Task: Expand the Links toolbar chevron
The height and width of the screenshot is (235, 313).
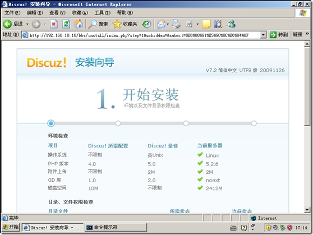Action: 307,34
